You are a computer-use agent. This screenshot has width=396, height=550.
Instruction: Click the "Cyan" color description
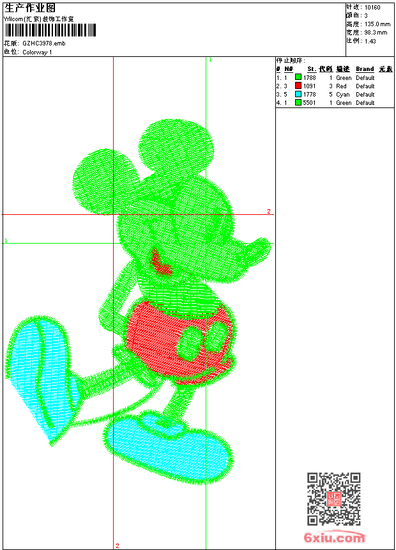pos(343,95)
